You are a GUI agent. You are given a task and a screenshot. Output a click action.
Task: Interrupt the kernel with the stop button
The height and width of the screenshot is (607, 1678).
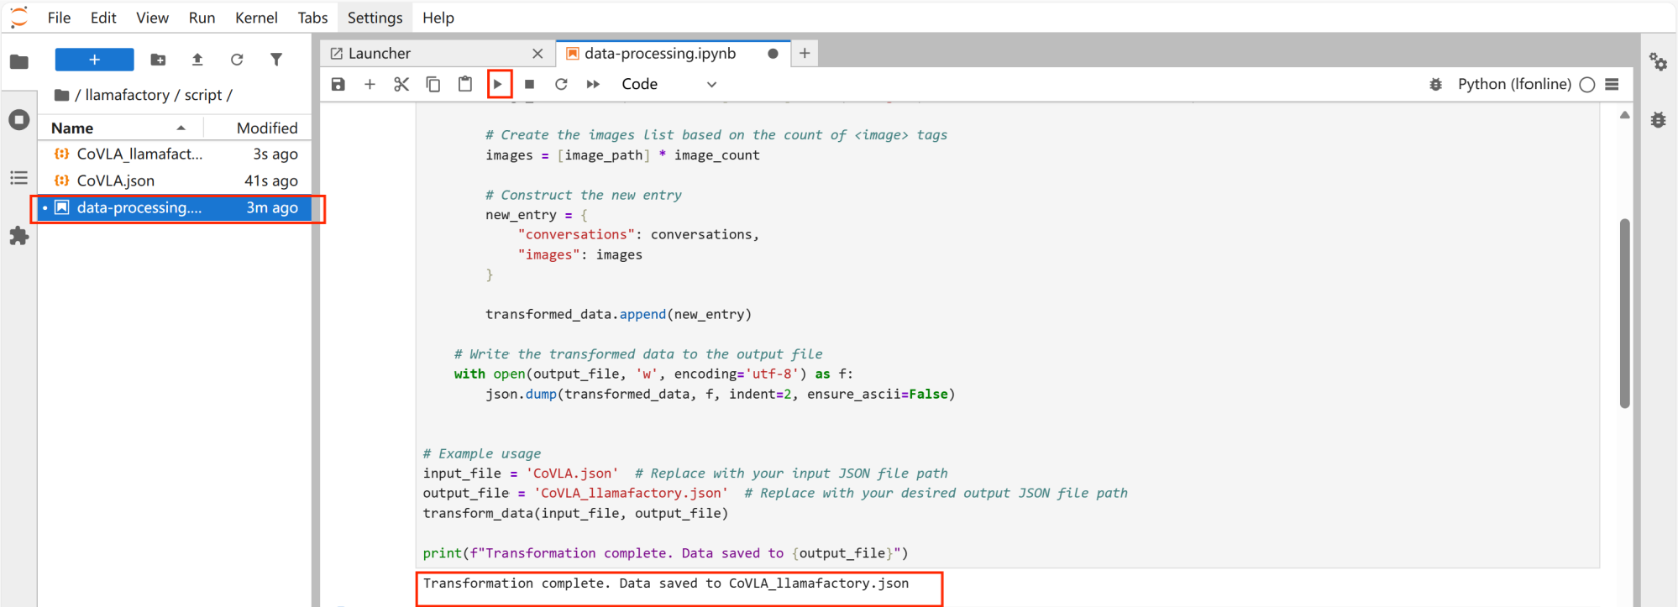coord(529,84)
